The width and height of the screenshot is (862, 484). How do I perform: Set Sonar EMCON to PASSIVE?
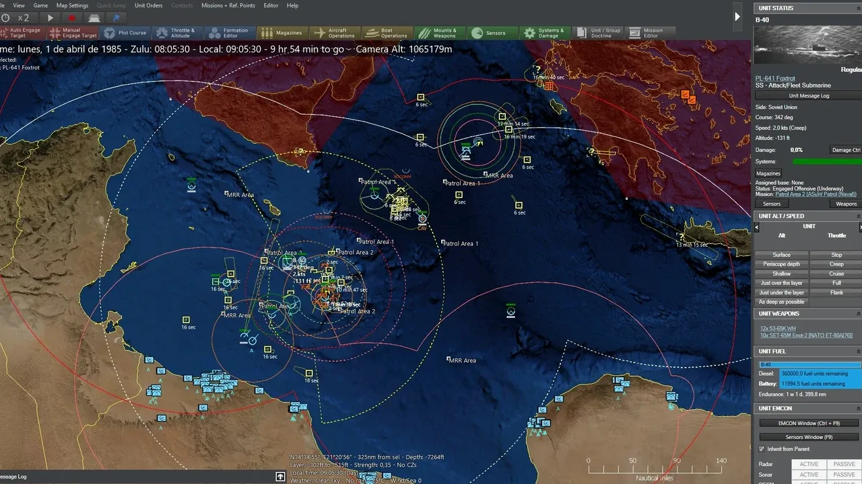pyautogui.click(x=844, y=475)
